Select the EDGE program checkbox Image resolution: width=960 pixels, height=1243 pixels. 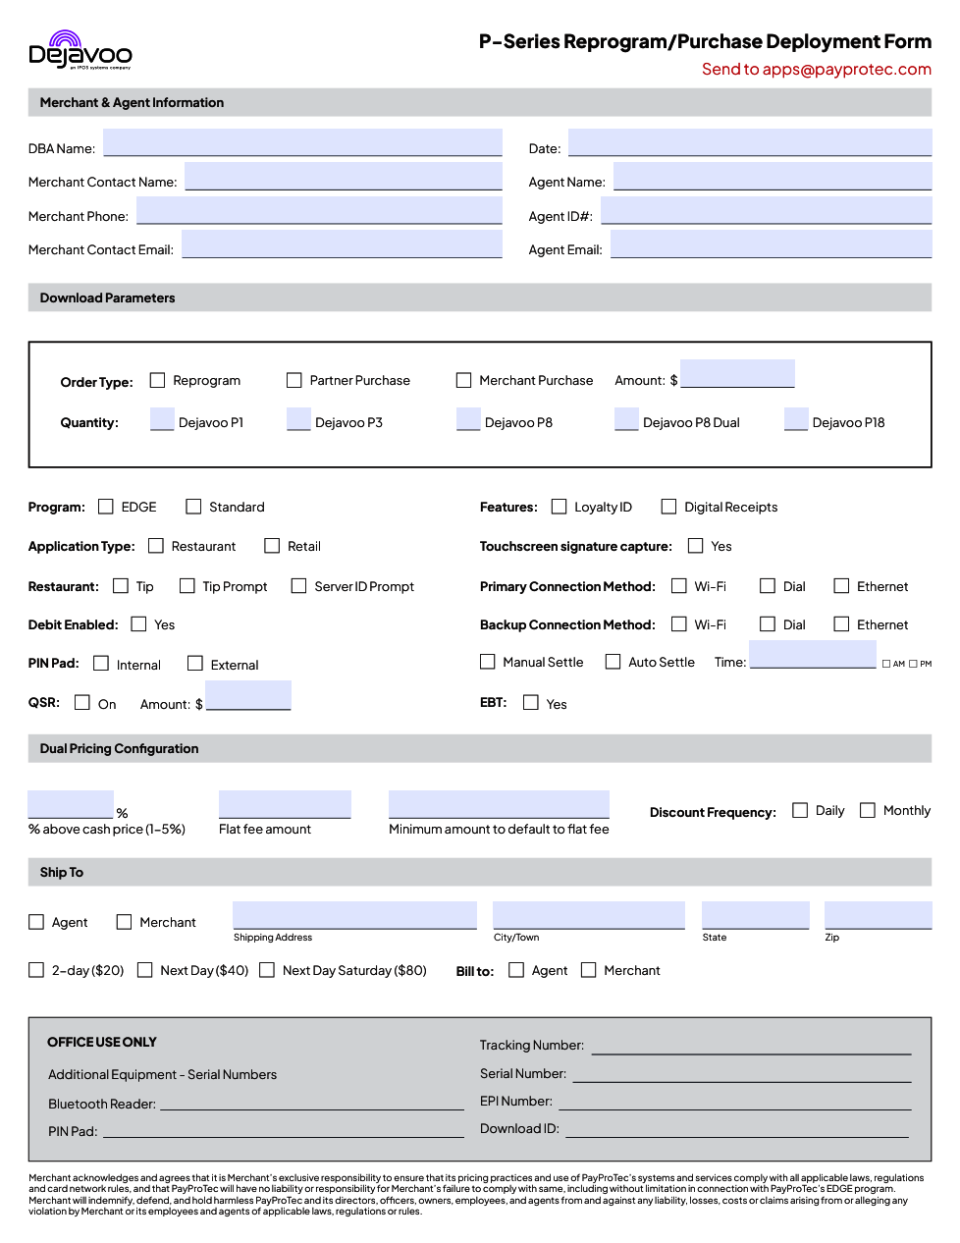[x=106, y=507]
